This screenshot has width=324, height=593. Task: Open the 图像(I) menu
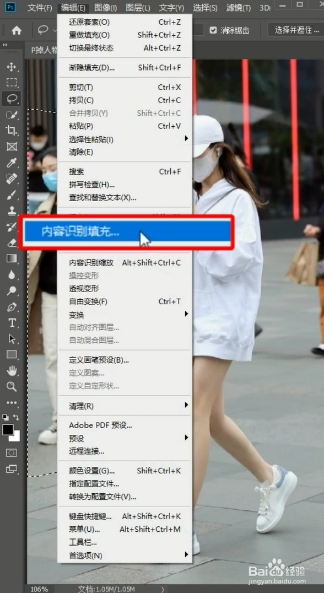click(x=105, y=8)
